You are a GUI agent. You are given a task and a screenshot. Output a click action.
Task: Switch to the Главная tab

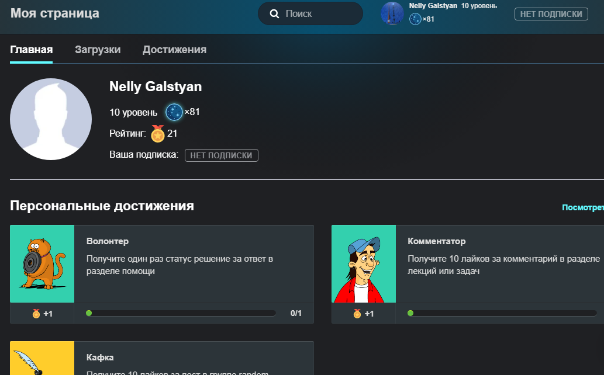(x=31, y=50)
